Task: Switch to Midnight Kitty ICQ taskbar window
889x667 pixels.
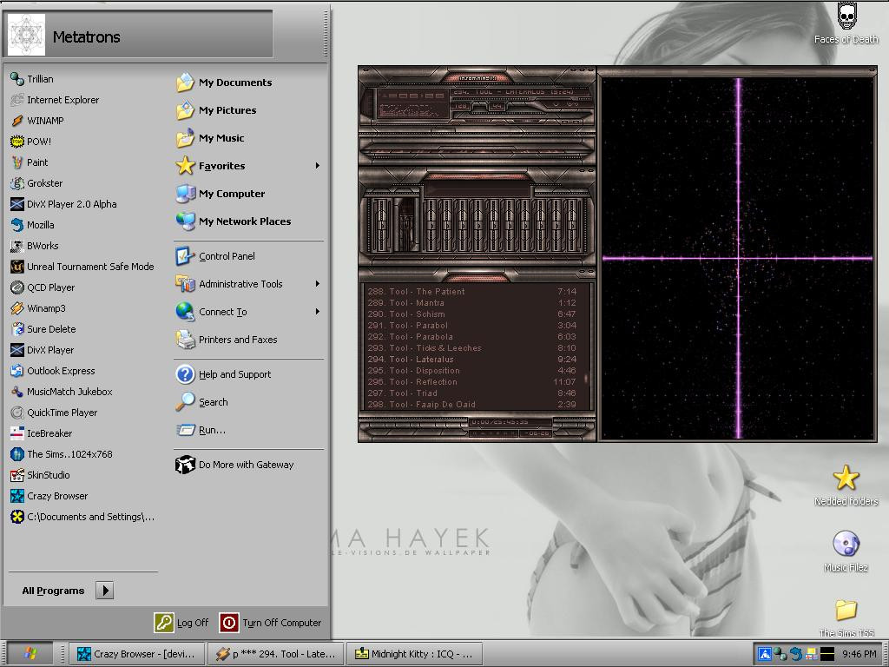Action: point(414,654)
